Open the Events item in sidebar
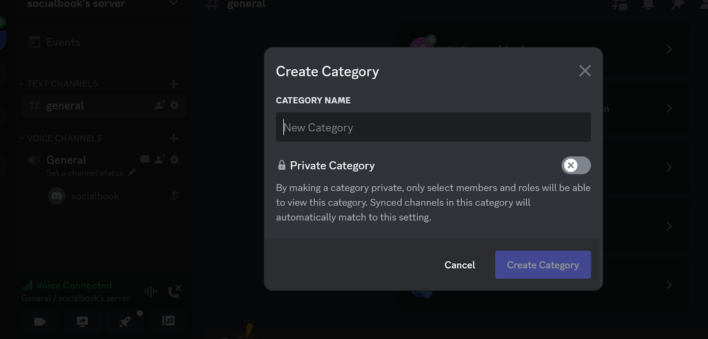This screenshot has width=708, height=339. (x=63, y=42)
